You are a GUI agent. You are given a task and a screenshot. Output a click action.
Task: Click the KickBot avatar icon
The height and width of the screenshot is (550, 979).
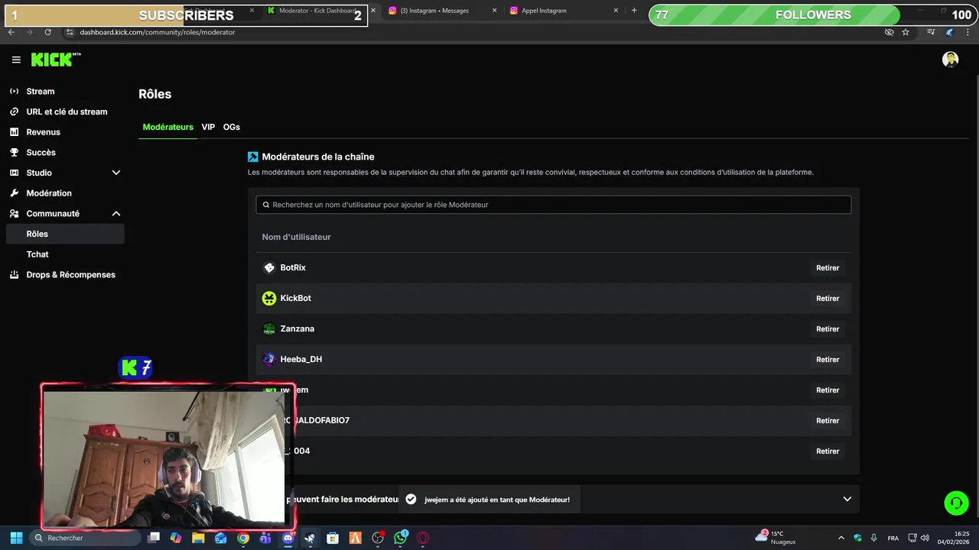(x=269, y=298)
